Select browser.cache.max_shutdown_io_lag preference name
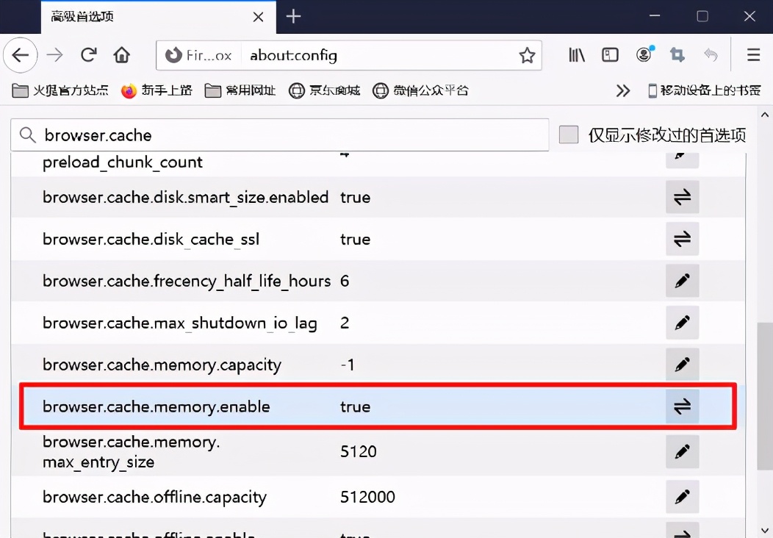This screenshot has height=538, width=773. (180, 323)
